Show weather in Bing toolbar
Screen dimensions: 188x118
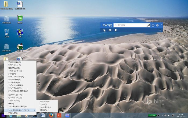point(104,30)
